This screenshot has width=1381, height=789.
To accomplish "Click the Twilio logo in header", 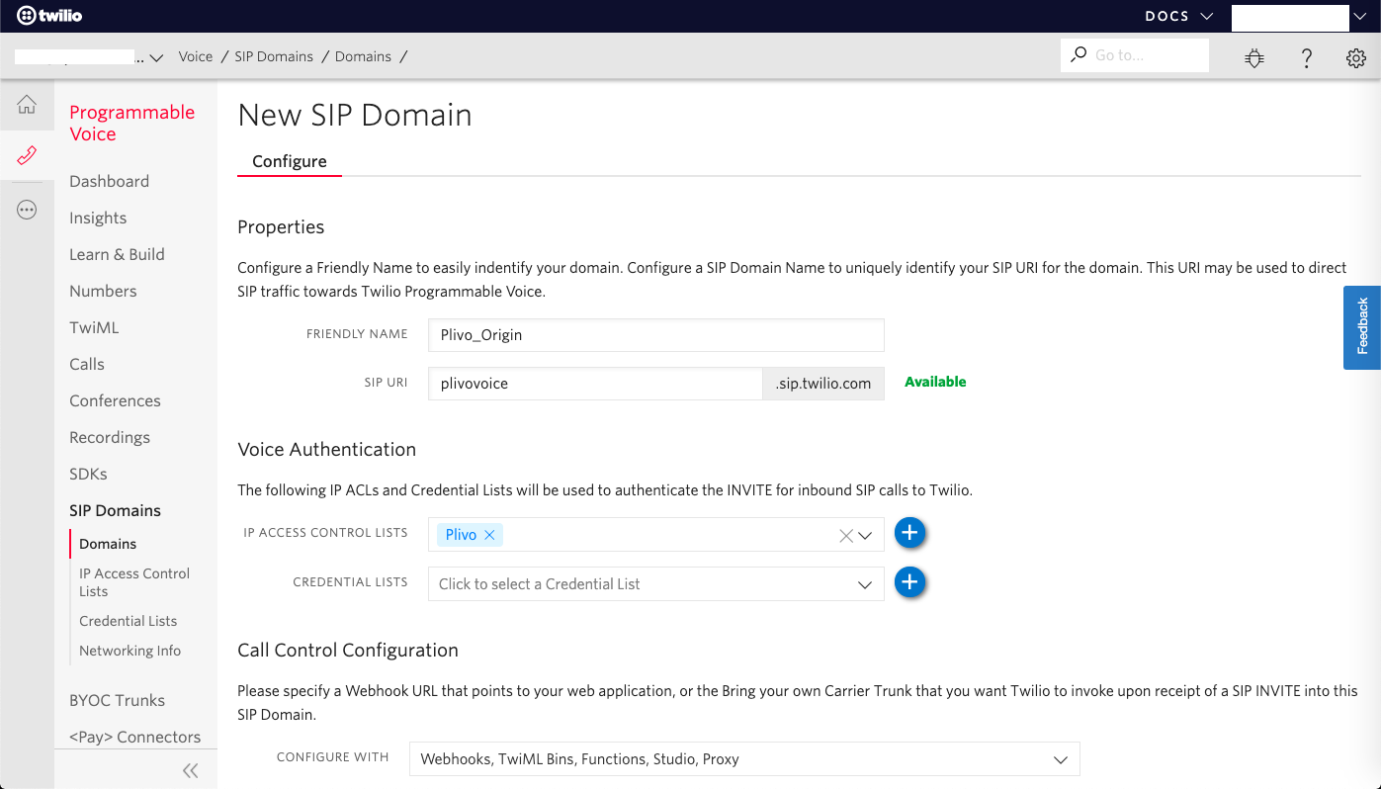I will 49,16.
